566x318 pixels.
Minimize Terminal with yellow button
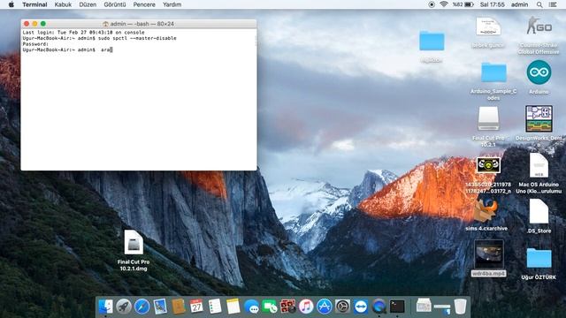tap(34, 24)
